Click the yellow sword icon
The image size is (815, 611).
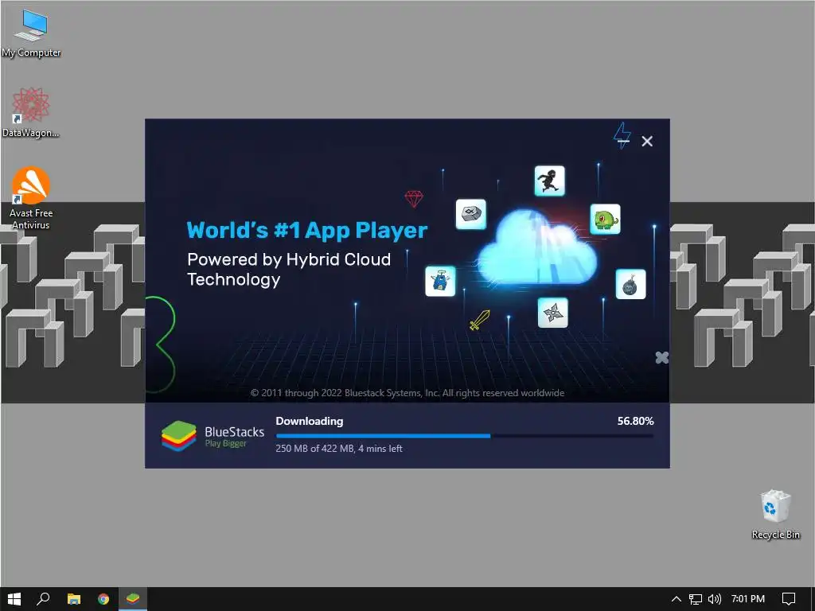[479, 320]
